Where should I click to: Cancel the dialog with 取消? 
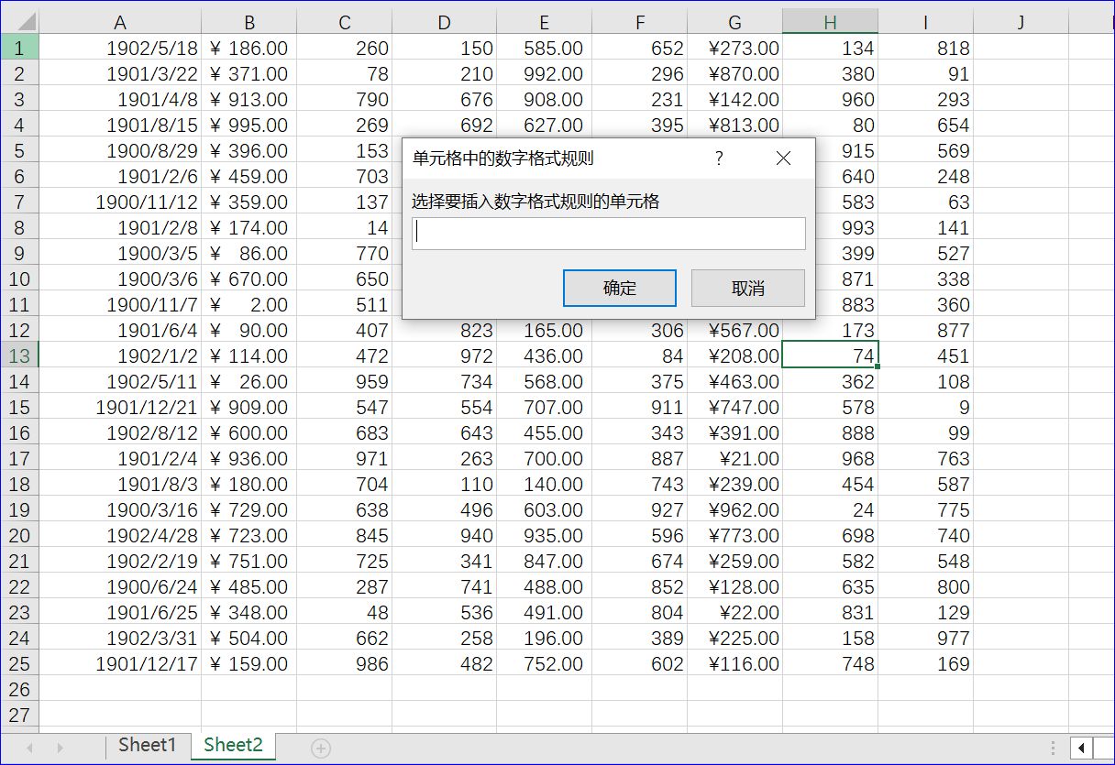[x=748, y=288]
